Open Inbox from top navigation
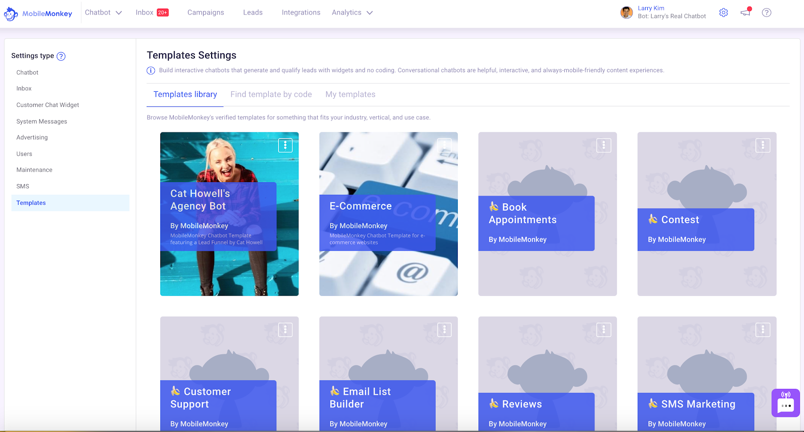This screenshot has height=432, width=804. [x=144, y=13]
